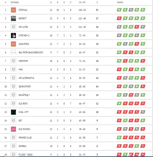Viewport: 153px width, 157px height.
Task: Click the KING - CITY dark logo
Action: click(13, 112)
